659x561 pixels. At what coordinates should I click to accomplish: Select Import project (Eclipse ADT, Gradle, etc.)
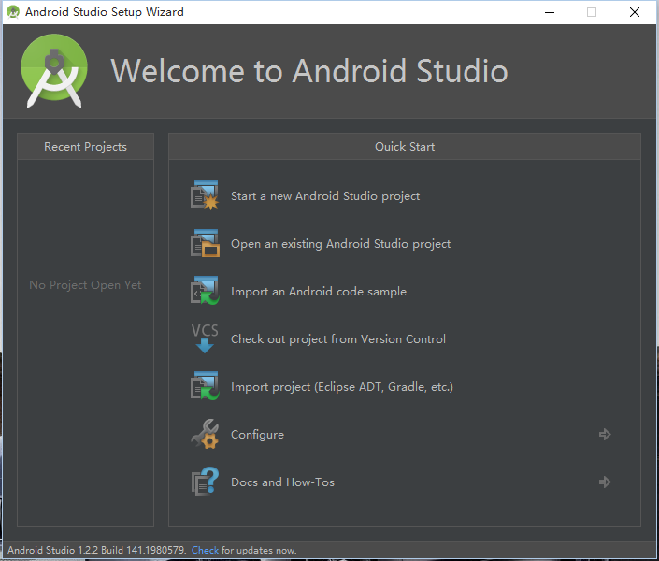(342, 387)
